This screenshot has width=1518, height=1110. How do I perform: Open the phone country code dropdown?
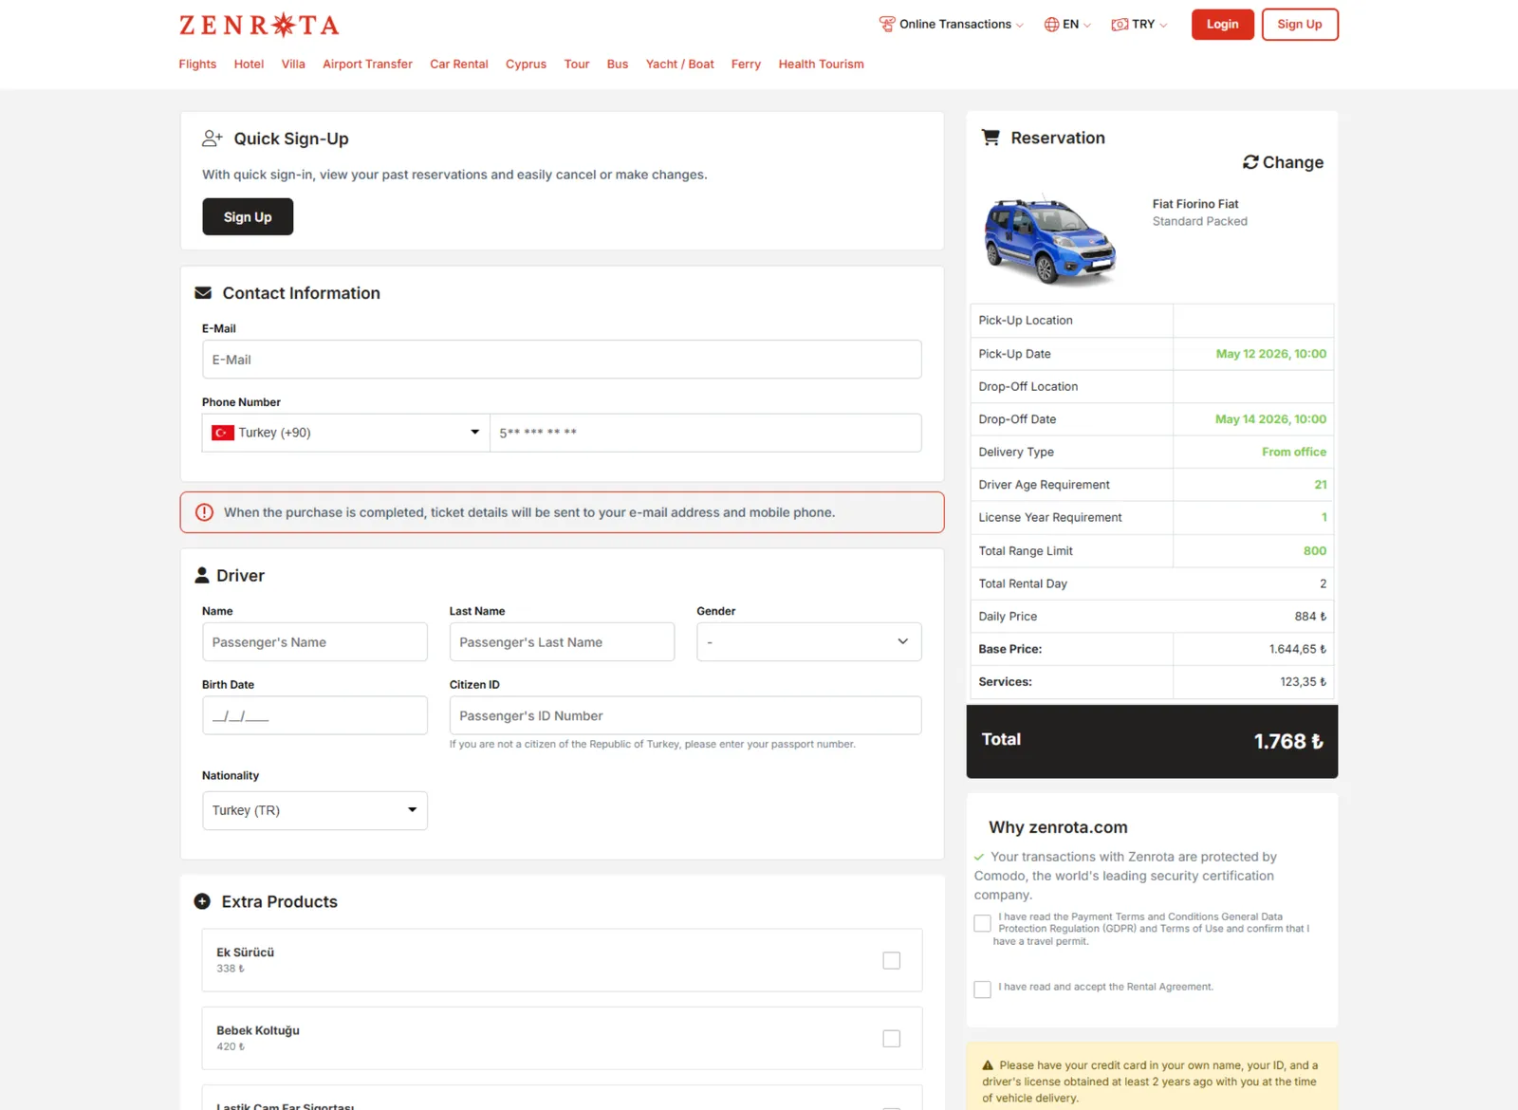345,432
